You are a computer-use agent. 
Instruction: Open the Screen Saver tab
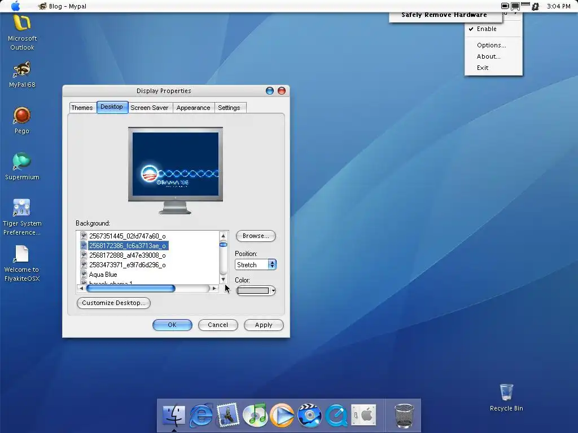[149, 108]
